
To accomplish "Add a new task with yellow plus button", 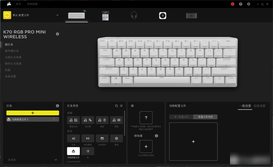I will point(33,113).
